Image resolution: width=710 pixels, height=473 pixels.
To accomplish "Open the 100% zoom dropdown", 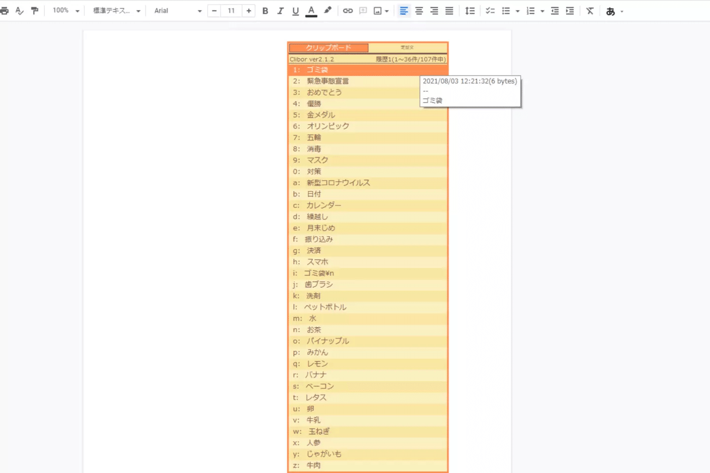I will [x=66, y=11].
